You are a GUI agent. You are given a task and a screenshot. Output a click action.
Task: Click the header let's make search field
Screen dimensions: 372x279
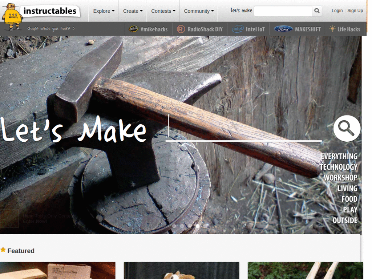pyautogui.click(x=283, y=11)
